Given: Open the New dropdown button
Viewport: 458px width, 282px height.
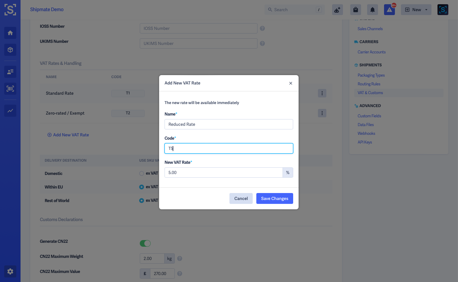Looking at the screenshot, I should [416, 10].
